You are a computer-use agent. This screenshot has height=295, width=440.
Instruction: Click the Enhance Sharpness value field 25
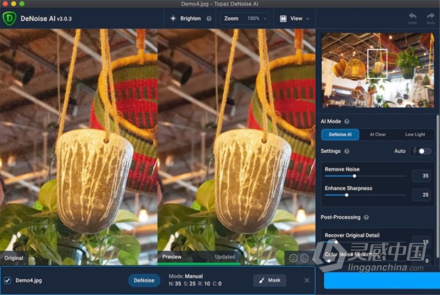coord(422,194)
